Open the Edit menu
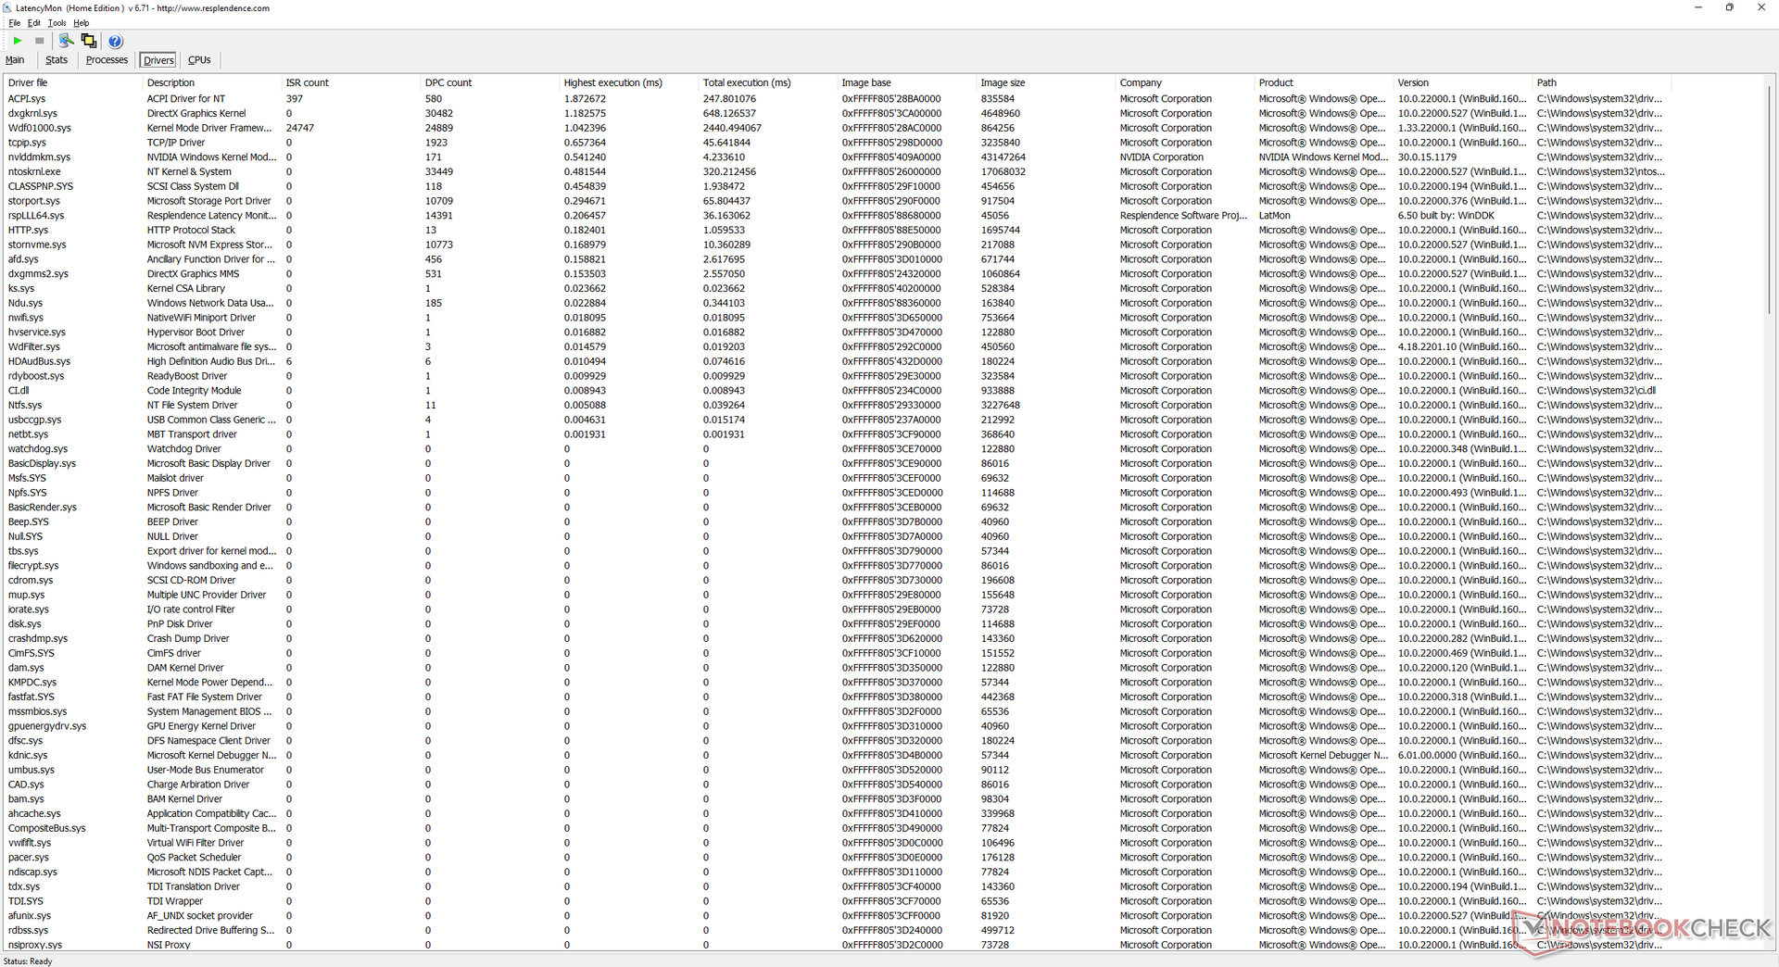Viewport: 1779px width, 967px height. pyautogui.click(x=34, y=23)
